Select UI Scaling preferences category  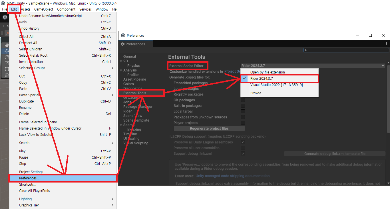[x=131, y=139]
